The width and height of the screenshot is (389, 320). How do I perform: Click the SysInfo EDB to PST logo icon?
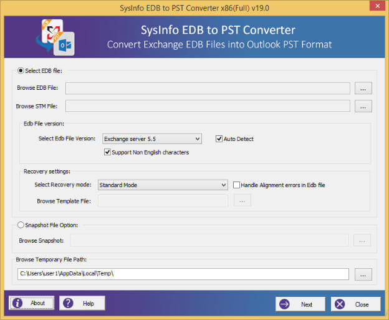click(55, 37)
